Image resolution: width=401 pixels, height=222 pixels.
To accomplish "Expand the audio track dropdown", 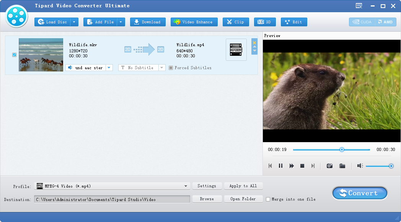I will coord(109,68).
